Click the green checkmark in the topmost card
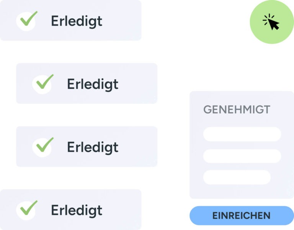This screenshot has width=294, height=230. 28,19
